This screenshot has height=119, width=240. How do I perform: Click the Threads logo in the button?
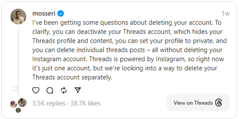[218, 103]
